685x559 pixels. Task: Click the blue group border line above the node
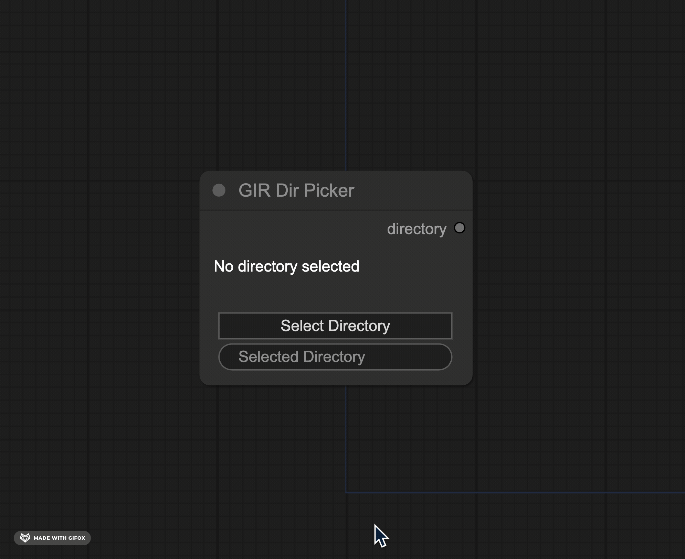click(x=346, y=86)
